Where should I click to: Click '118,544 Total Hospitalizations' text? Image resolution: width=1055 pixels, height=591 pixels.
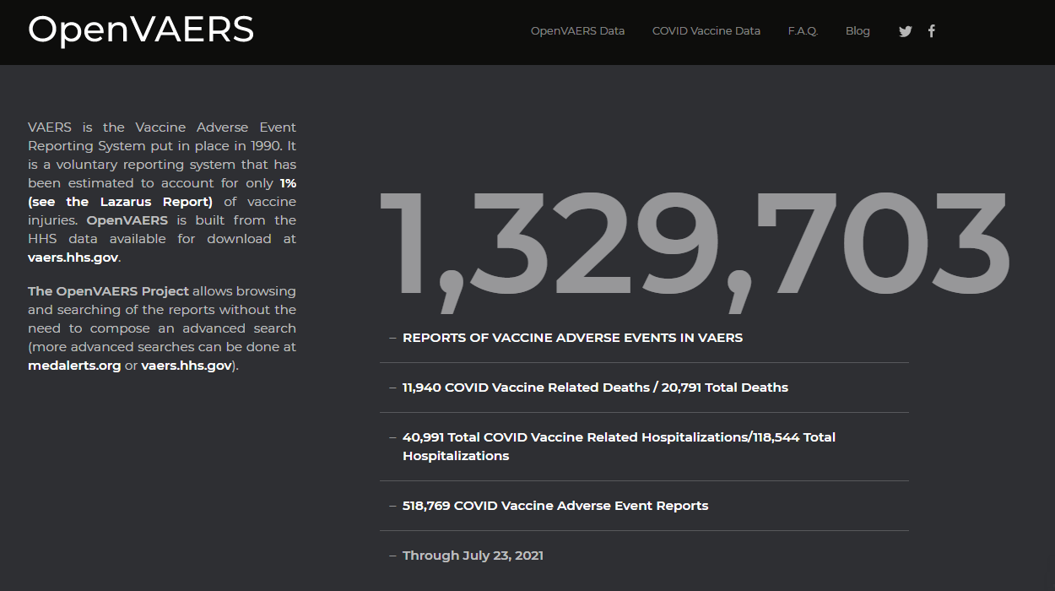pyautogui.click(x=793, y=437)
